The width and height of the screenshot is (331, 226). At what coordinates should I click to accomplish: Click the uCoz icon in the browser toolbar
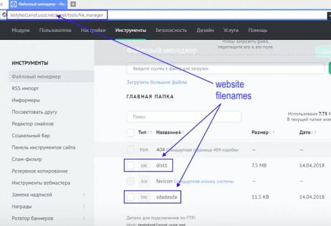coord(14,4)
